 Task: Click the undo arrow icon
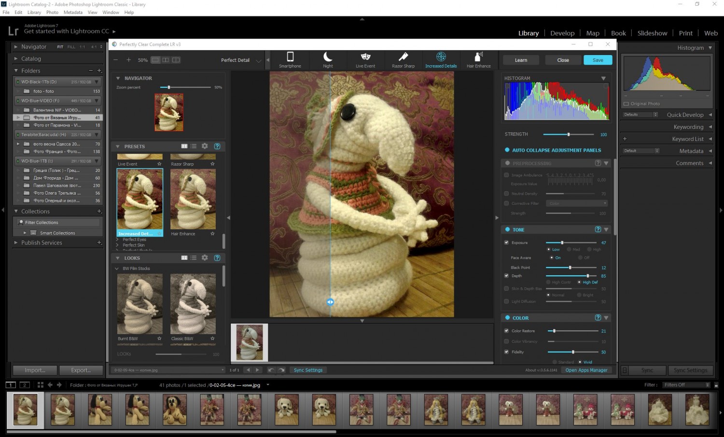[271, 370]
